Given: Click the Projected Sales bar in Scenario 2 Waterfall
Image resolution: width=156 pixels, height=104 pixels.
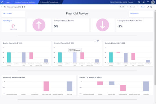Looking at the screenshot, I should 126,58.
